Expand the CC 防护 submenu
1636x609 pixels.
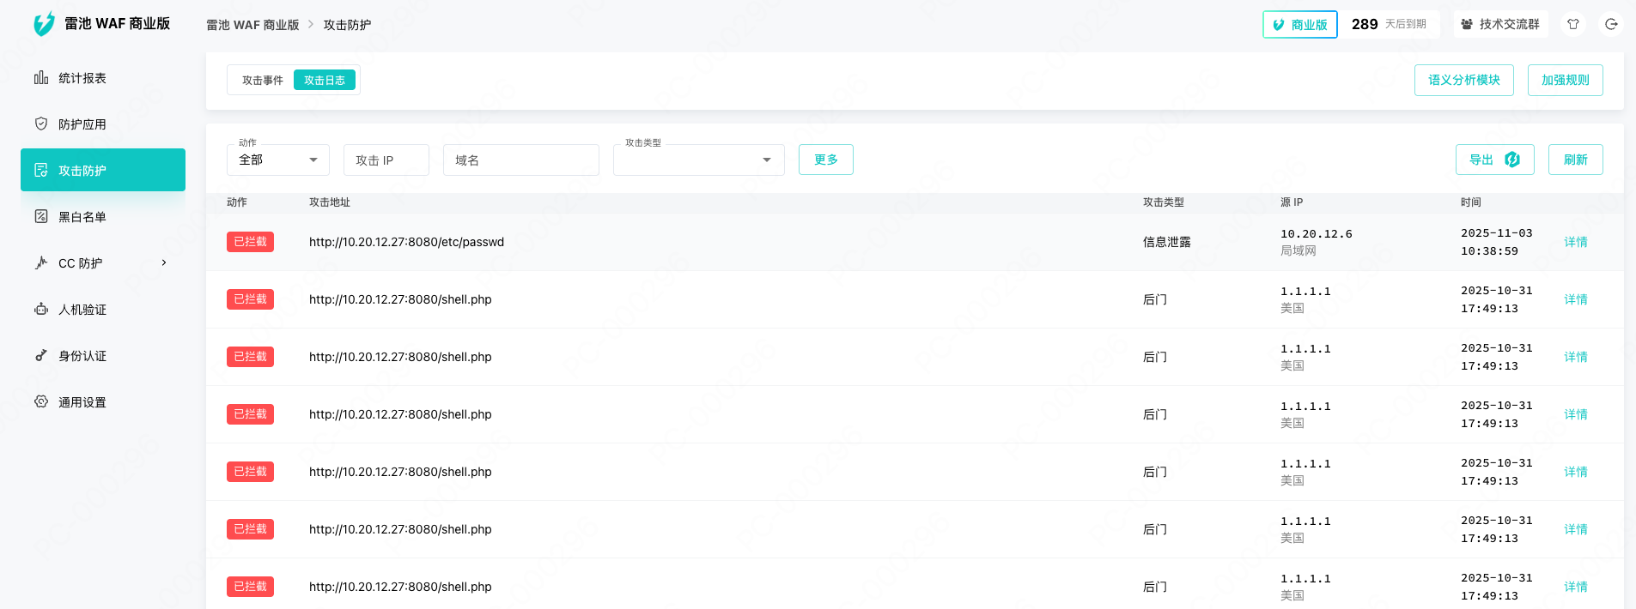pos(163,262)
